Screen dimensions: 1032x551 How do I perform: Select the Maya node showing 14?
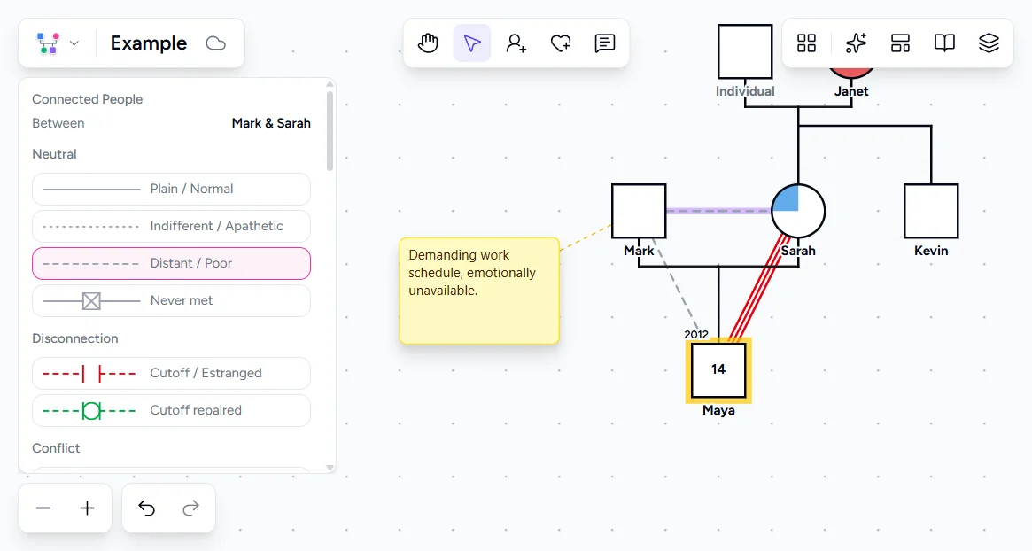click(718, 370)
